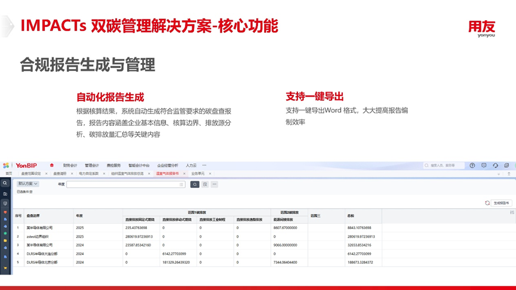
Task: Open the 财务会计 menu
Action: (x=70, y=165)
